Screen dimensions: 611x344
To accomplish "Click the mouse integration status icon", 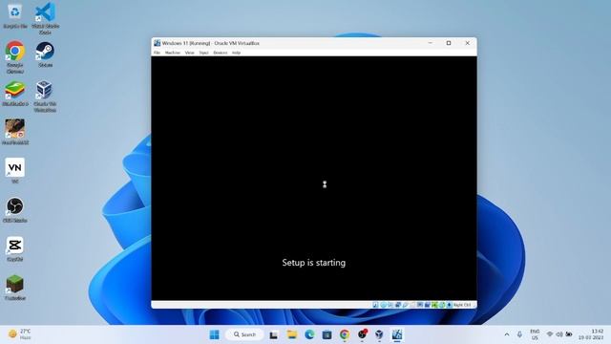I will [x=442, y=305].
